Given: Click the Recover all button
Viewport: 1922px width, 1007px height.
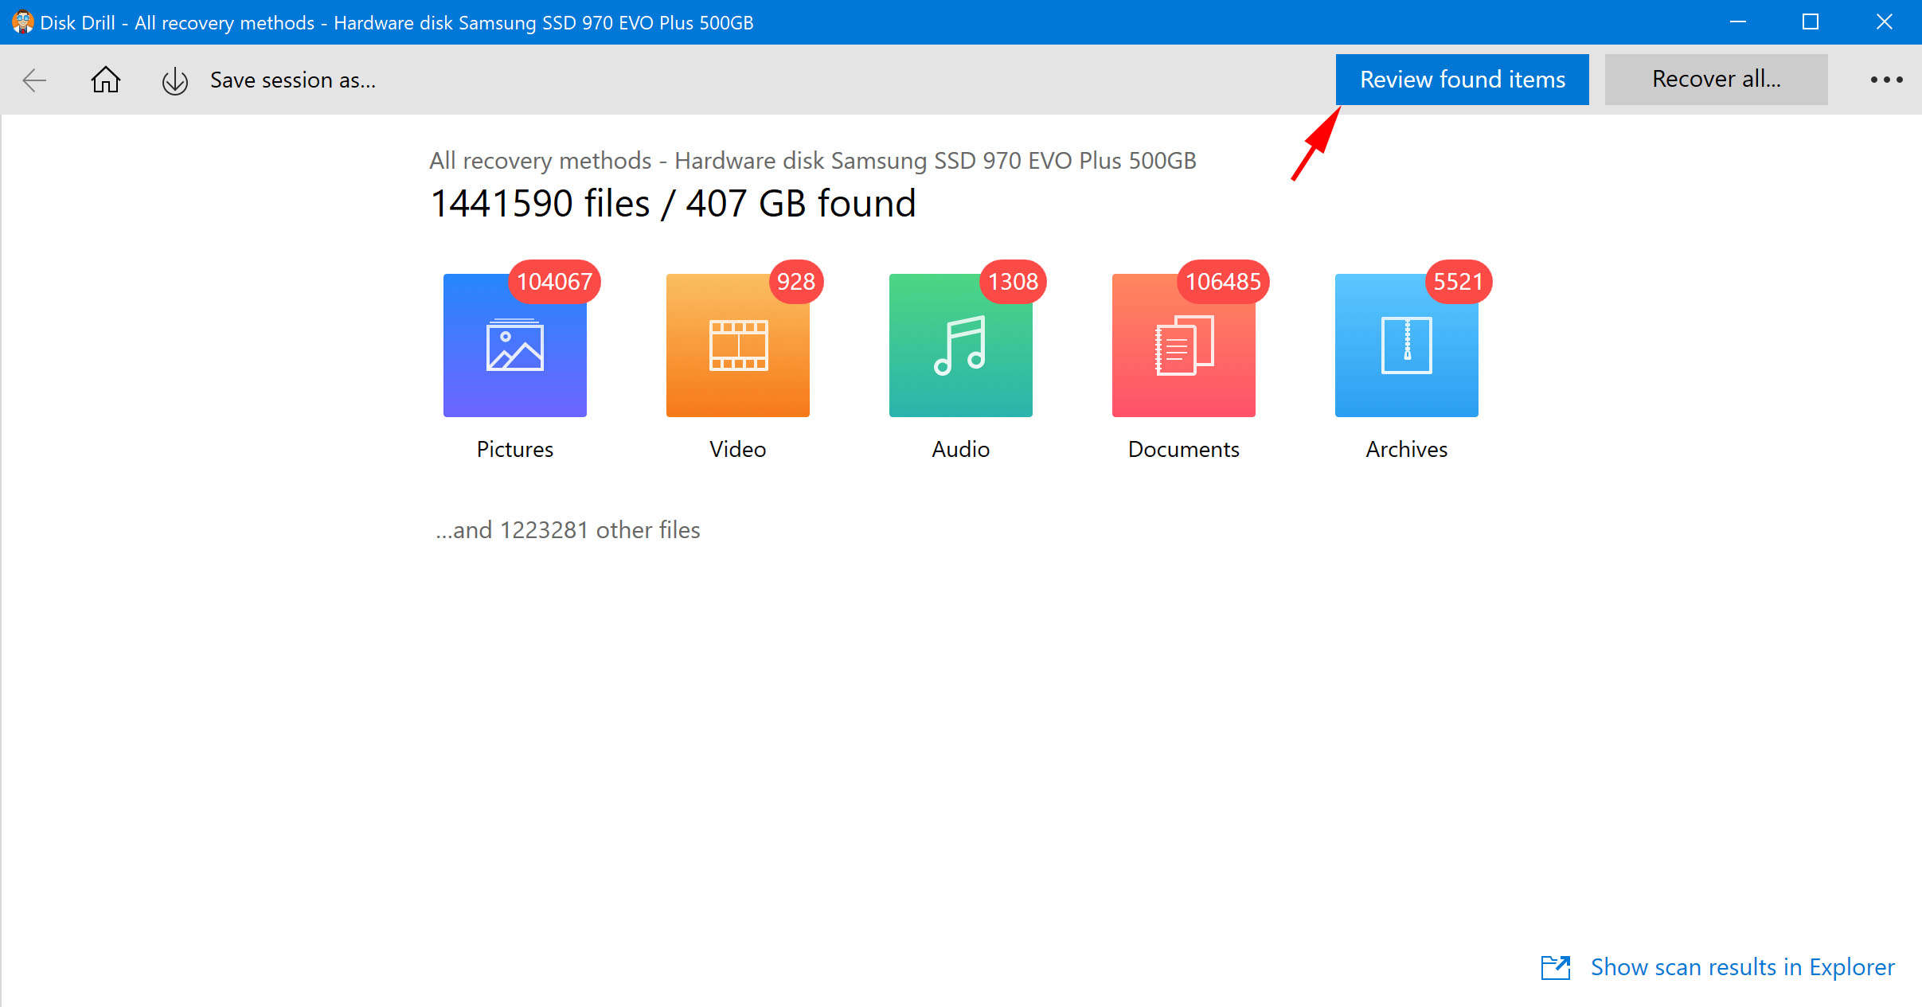Looking at the screenshot, I should tap(1717, 80).
